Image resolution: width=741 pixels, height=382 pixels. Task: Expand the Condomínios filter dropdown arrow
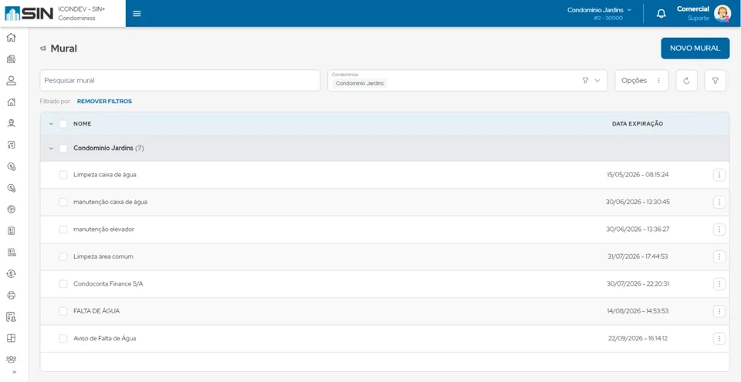[597, 81]
